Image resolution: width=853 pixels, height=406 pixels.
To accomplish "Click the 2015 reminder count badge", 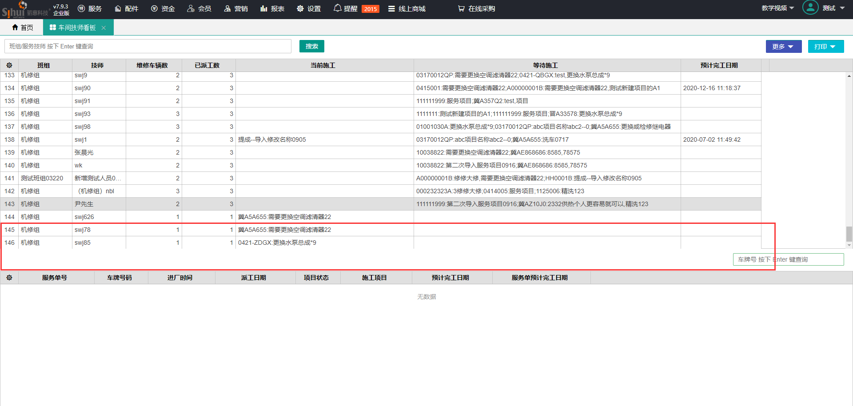I will pos(370,9).
